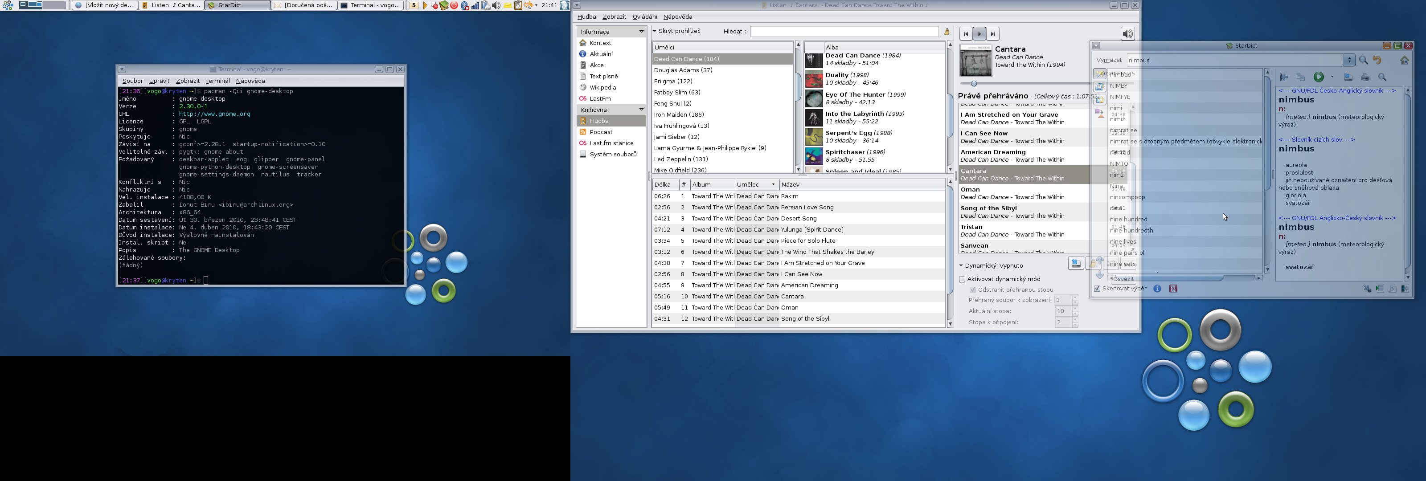This screenshot has height=481, width=1426.
Task: Click the Délka column header
Action: pos(665,184)
